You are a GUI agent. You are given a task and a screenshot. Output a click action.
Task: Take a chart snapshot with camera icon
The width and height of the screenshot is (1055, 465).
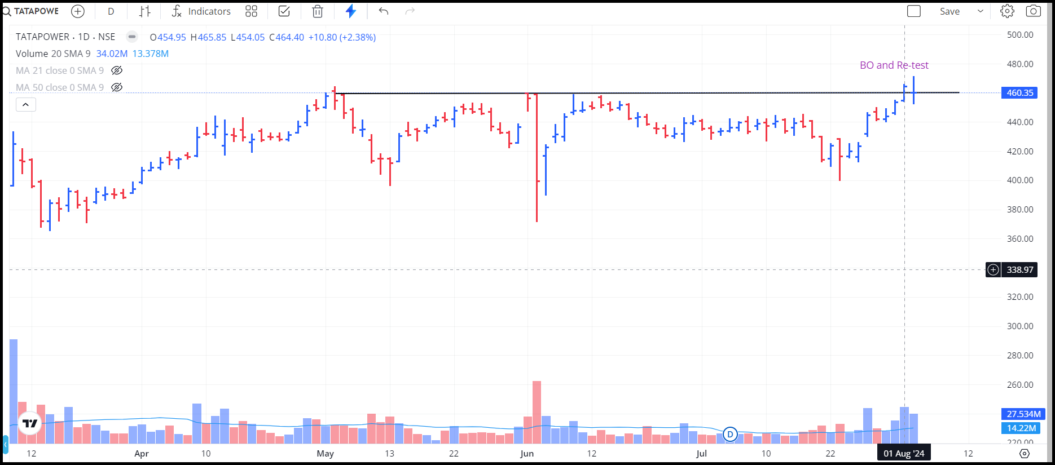click(1033, 11)
